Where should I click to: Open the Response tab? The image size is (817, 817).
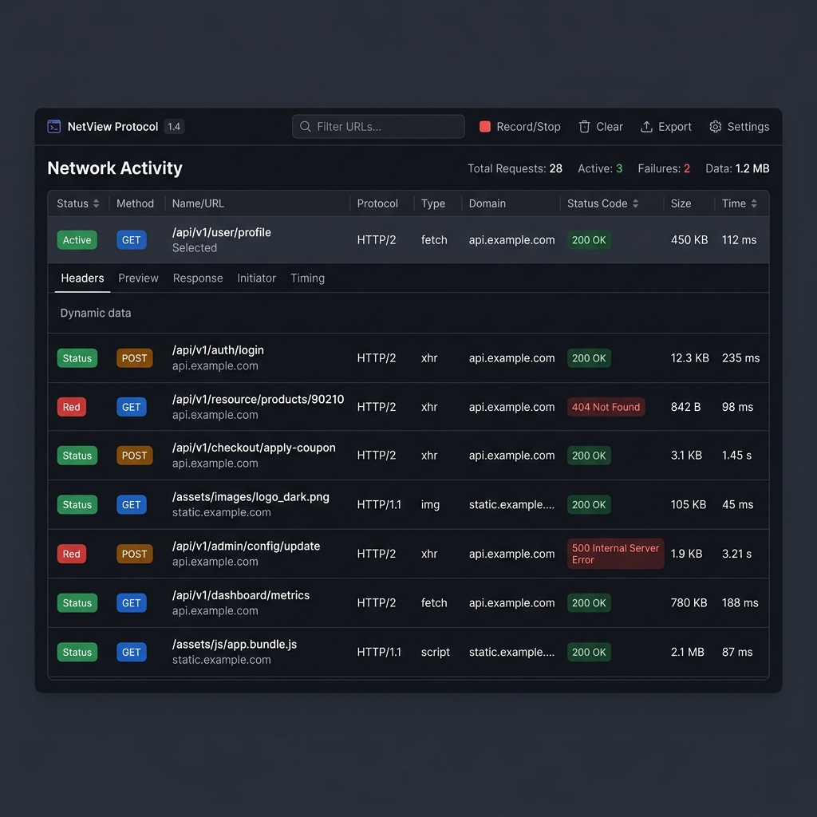[198, 278]
